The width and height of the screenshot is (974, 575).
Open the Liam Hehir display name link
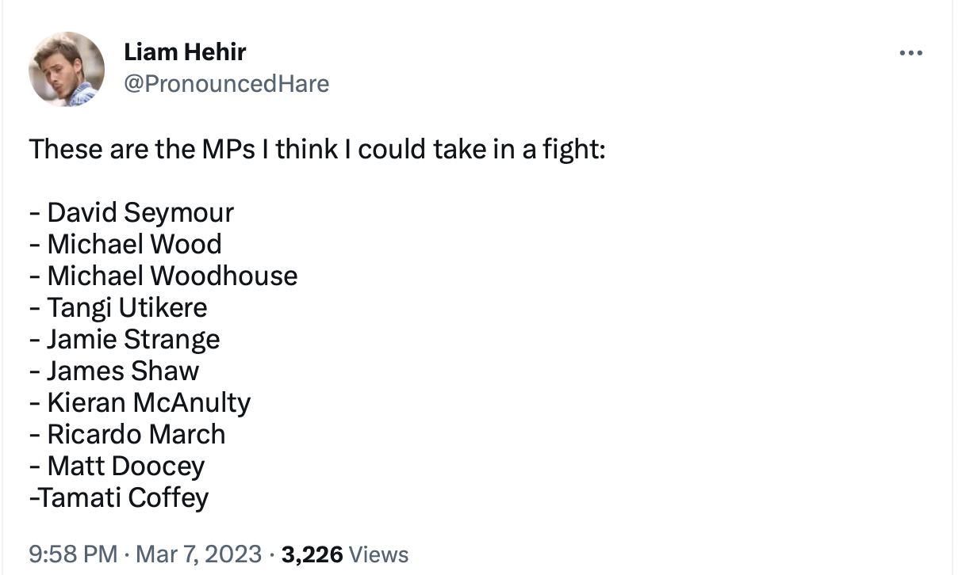(185, 52)
